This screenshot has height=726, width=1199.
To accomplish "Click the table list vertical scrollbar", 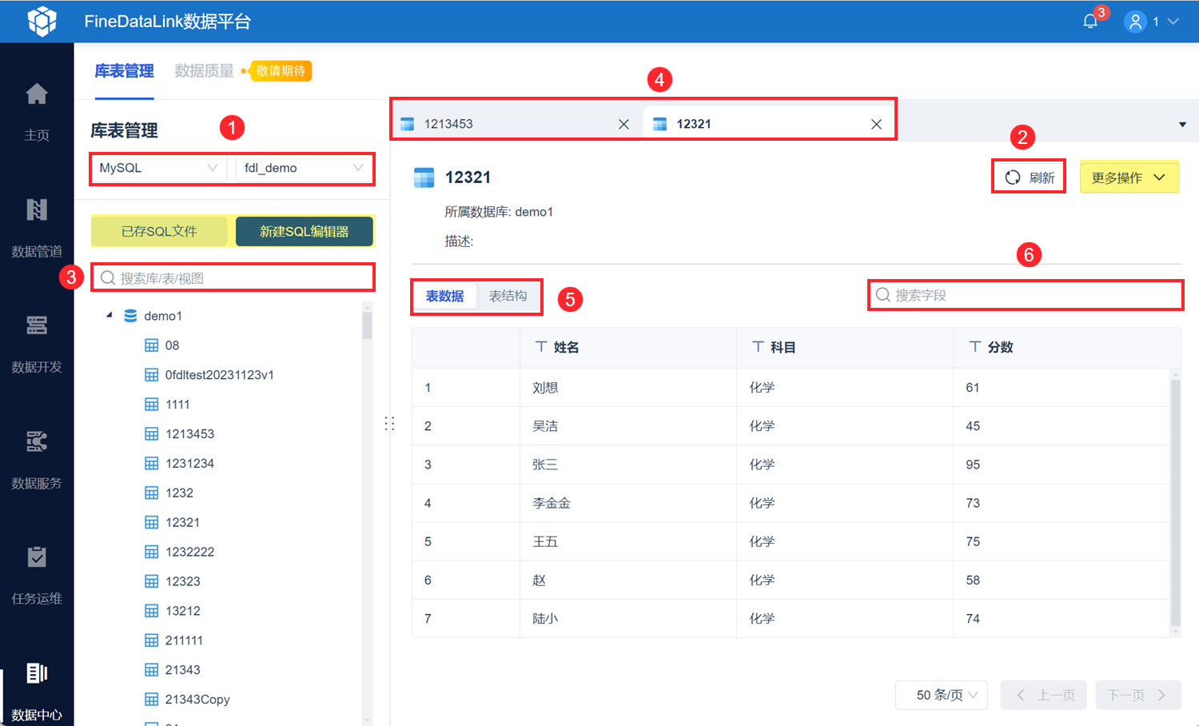I will (367, 325).
